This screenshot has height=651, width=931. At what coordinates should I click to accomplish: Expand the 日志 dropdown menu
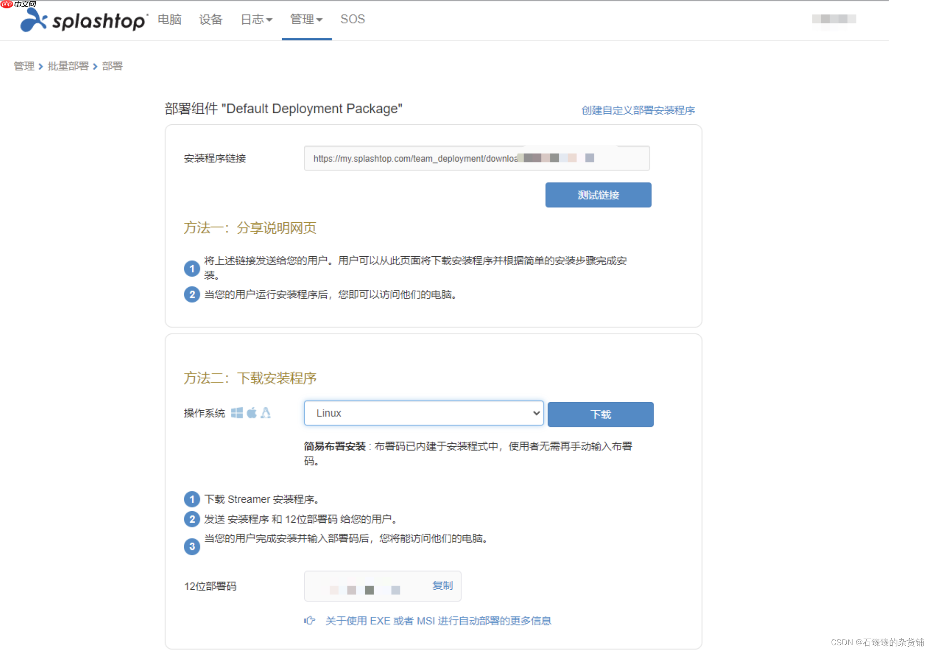click(x=256, y=19)
